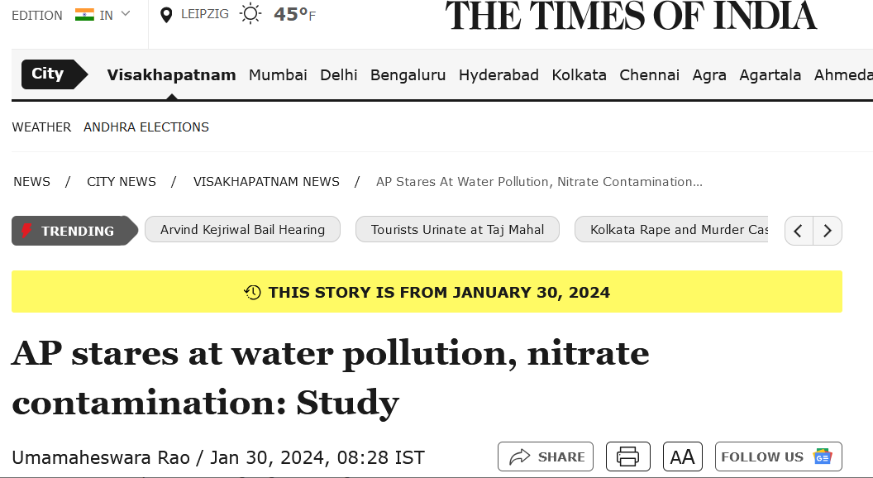Click the Google News icon in Follow Us
Image resolution: width=873 pixels, height=478 pixels.
823,456
